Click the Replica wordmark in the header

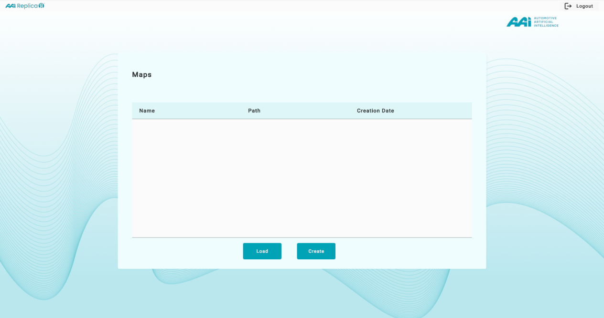[x=27, y=6]
